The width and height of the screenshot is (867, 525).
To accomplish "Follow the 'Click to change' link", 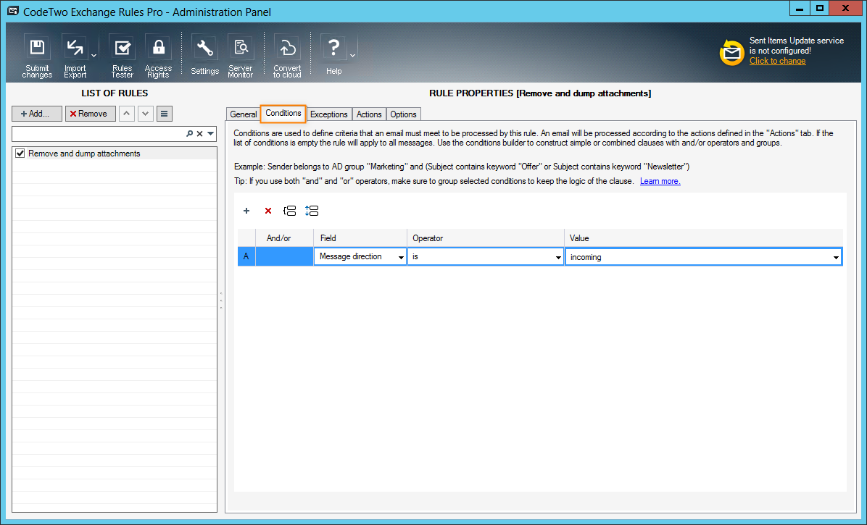I will (x=777, y=61).
